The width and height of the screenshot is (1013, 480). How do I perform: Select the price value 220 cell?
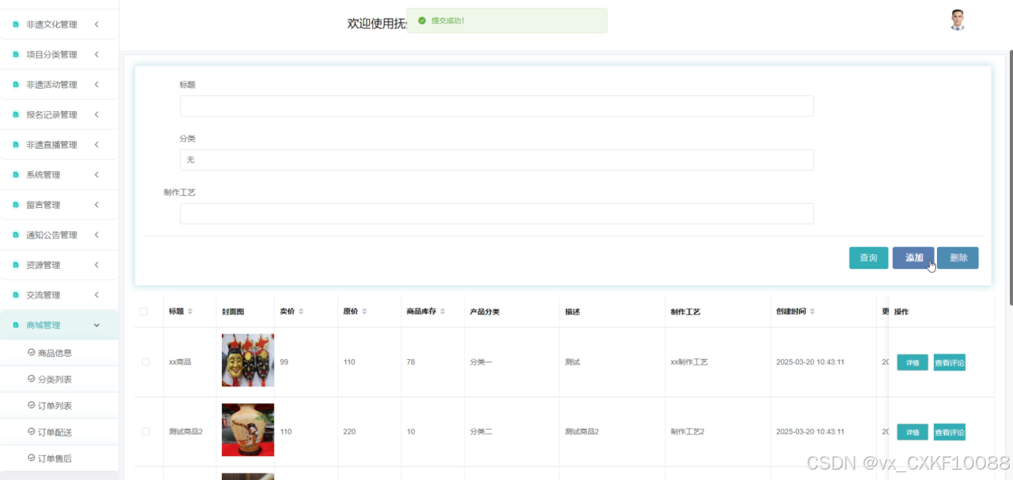coord(349,431)
